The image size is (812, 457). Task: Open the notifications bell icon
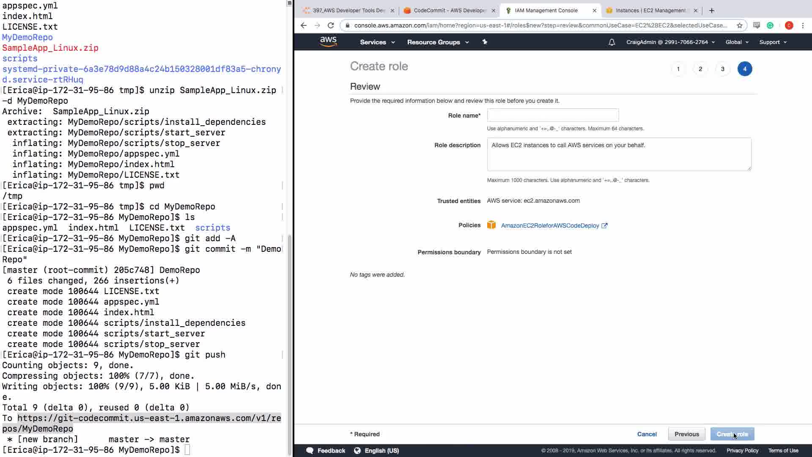point(612,42)
